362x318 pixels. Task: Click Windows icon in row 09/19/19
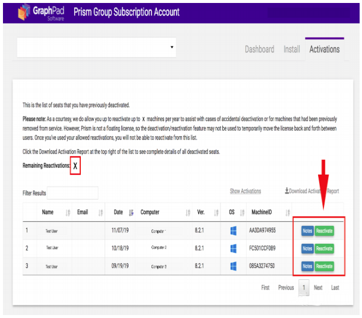234,266
